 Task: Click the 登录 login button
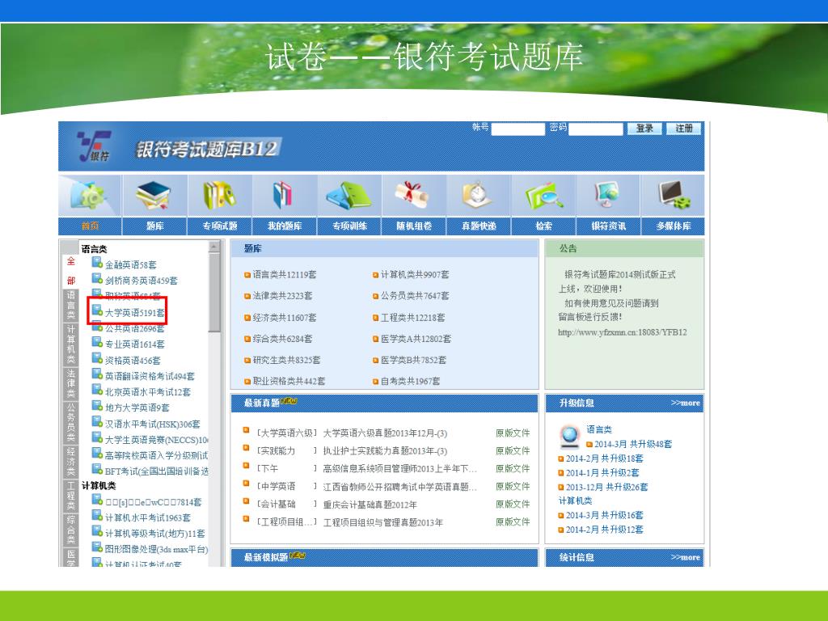tap(644, 129)
